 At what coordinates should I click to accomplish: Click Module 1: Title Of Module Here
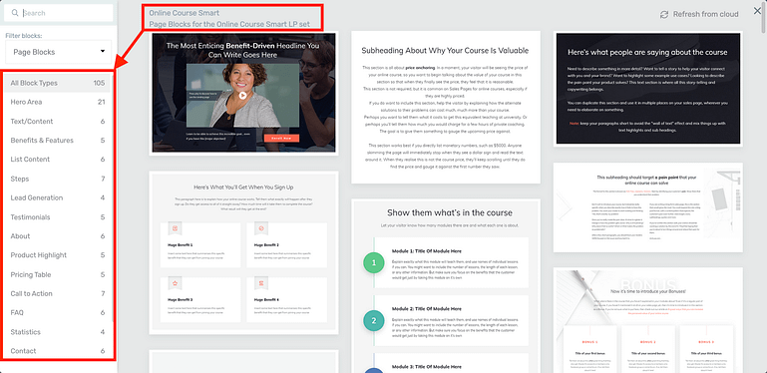click(x=427, y=251)
